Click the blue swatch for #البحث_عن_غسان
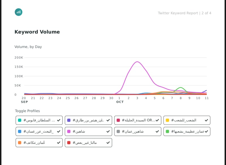 19,131
